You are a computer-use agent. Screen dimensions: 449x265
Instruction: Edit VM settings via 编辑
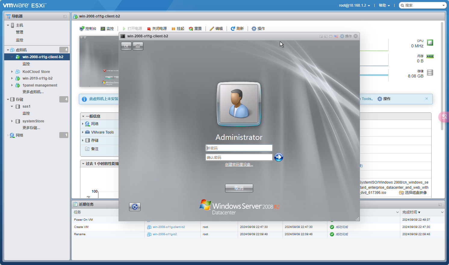216,29
